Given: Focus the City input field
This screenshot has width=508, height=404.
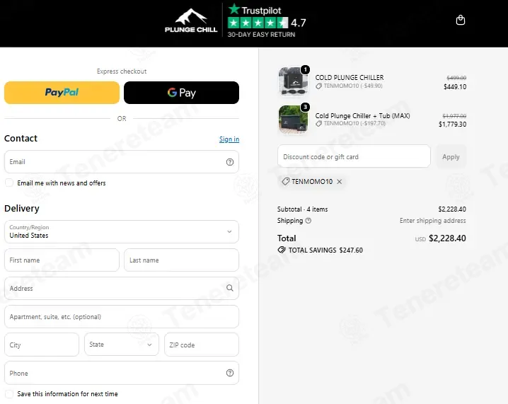Looking at the screenshot, I should point(42,345).
